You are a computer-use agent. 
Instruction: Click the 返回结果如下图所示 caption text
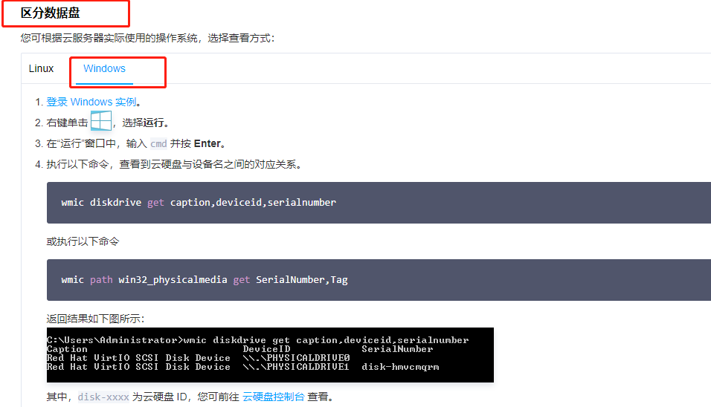[95, 319]
